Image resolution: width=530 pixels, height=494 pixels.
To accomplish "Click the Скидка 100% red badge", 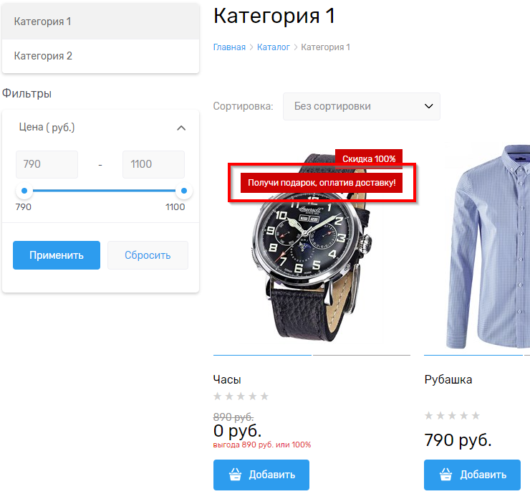I will (x=369, y=158).
